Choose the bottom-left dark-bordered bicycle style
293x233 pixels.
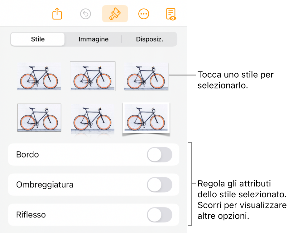click(x=39, y=118)
